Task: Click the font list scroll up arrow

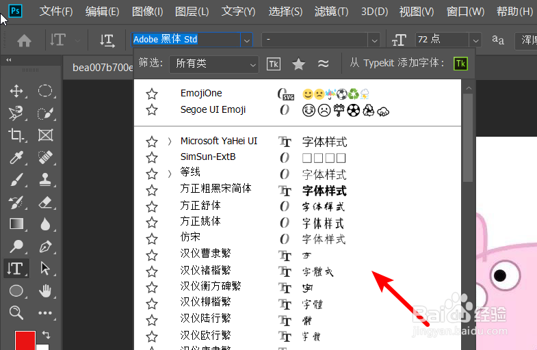Action: (x=469, y=88)
